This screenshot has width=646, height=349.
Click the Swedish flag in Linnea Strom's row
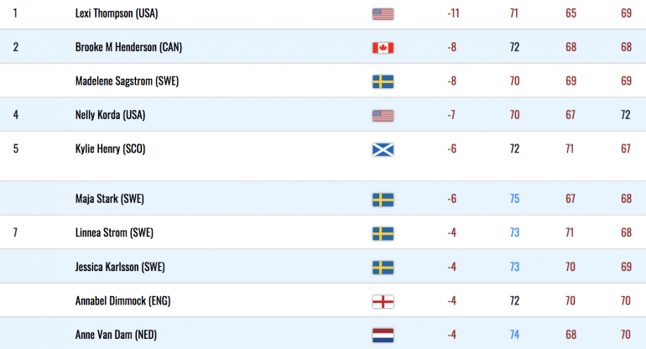383,233
